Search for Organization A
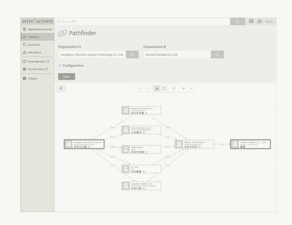292x225 pixels. click(132, 54)
